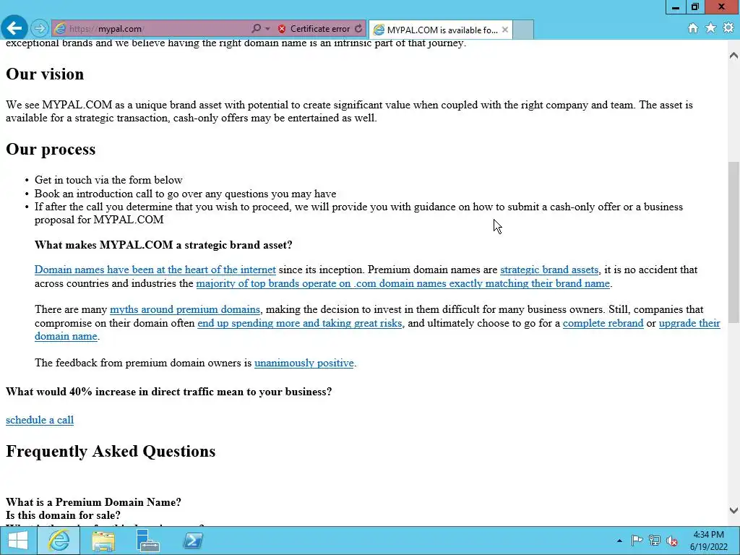Click the vertical scrollbar thumb
The width and height of the screenshot is (740, 555).
click(x=733, y=242)
